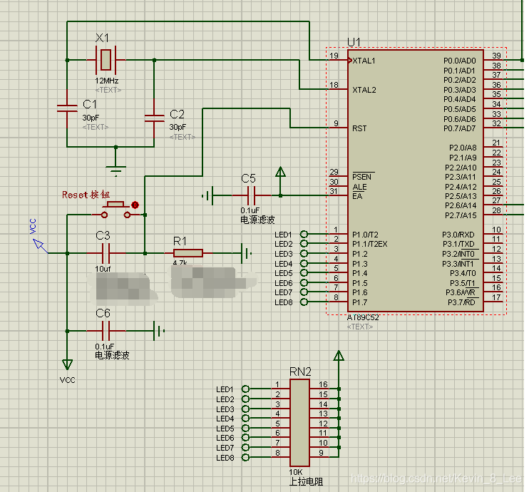Click the U1 reference label
This screenshot has height=492, width=529.
pyautogui.click(x=354, y=42)
